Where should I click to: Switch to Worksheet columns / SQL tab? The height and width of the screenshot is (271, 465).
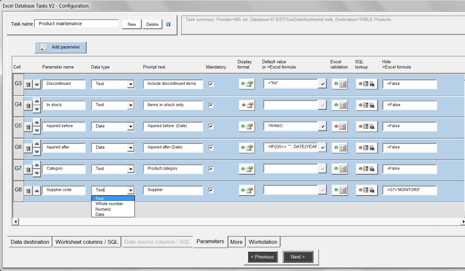[87, 242]
